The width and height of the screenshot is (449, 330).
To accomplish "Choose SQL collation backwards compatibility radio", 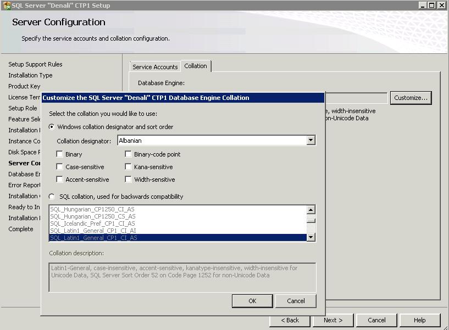I will pos(52,197).
